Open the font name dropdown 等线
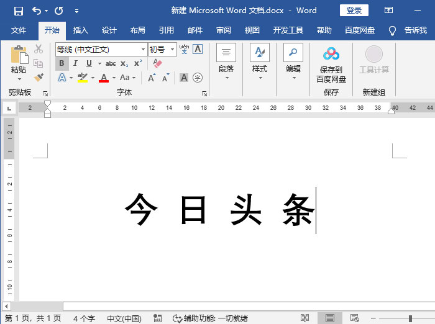 pyautogui.click(x=143, y=49)
